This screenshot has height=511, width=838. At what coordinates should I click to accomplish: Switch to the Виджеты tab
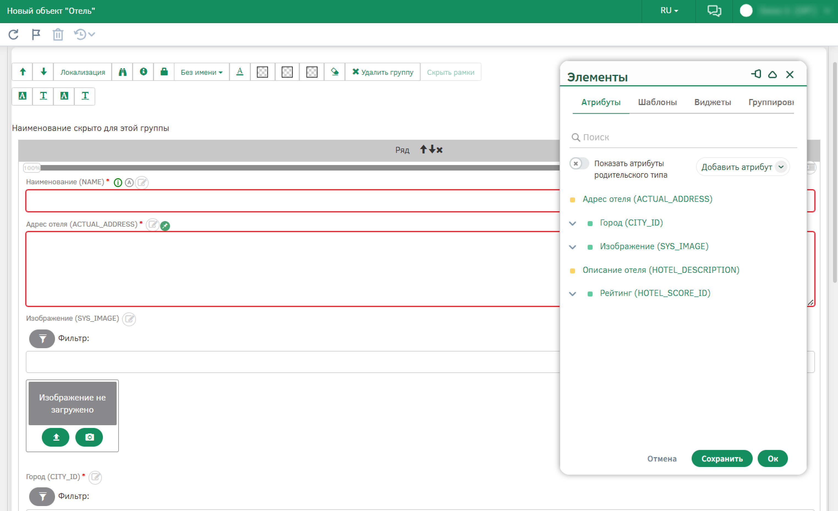(713, 102)
